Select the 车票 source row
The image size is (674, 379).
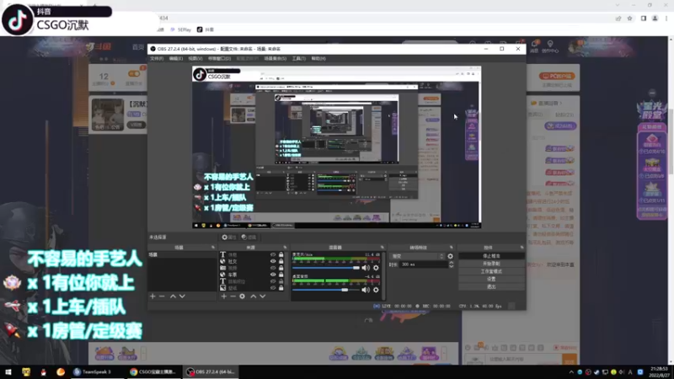(252, 275)
